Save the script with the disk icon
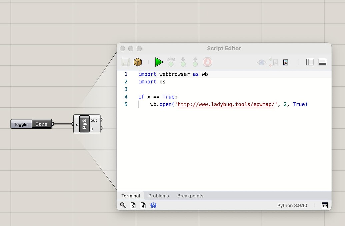This screenshot has height=226, width=345. [x=125, y=62]
